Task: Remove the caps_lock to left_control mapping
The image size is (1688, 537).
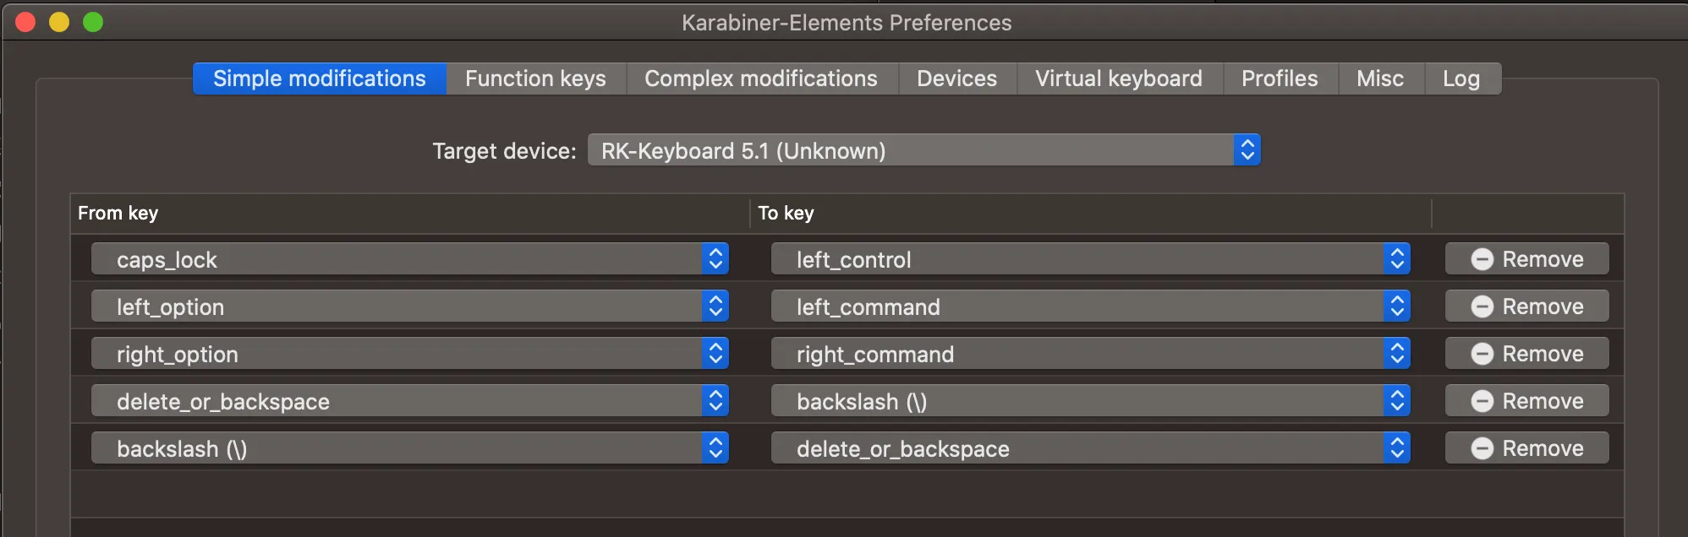Action: pyautogui.click(x=1526, y=259)
